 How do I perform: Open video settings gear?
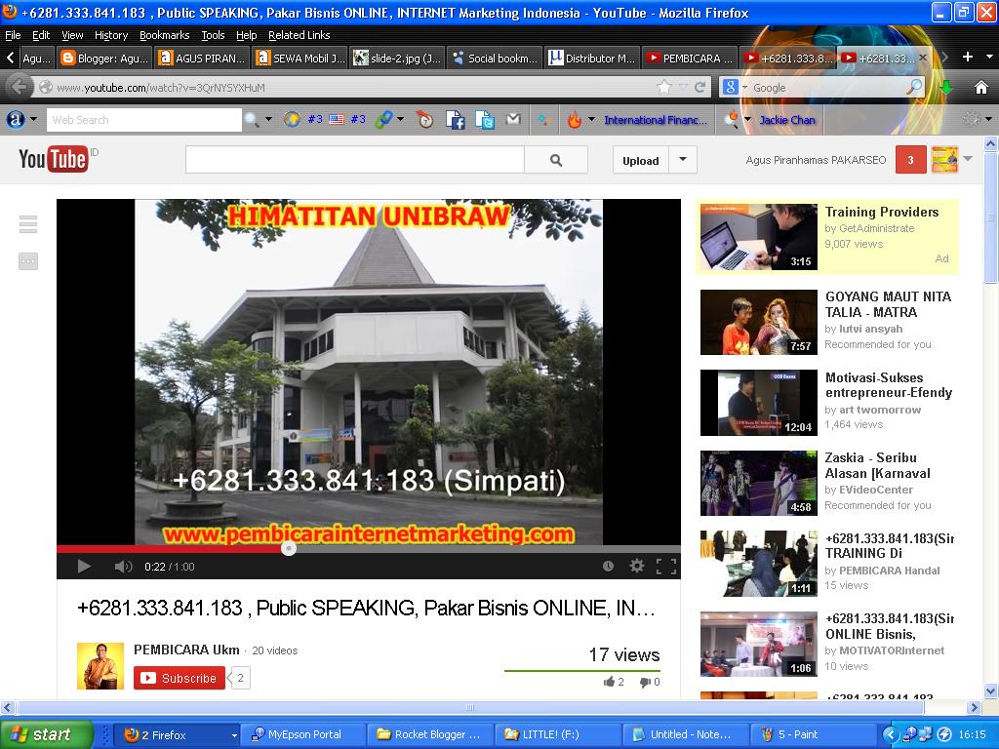coord(636,566)
